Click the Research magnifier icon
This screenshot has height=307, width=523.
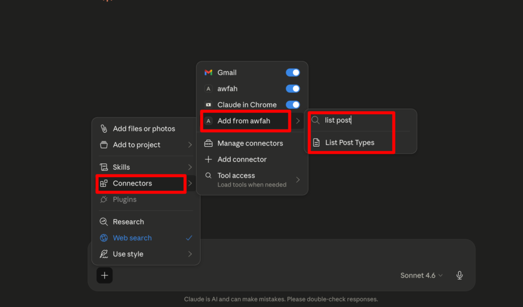(104, 222)
